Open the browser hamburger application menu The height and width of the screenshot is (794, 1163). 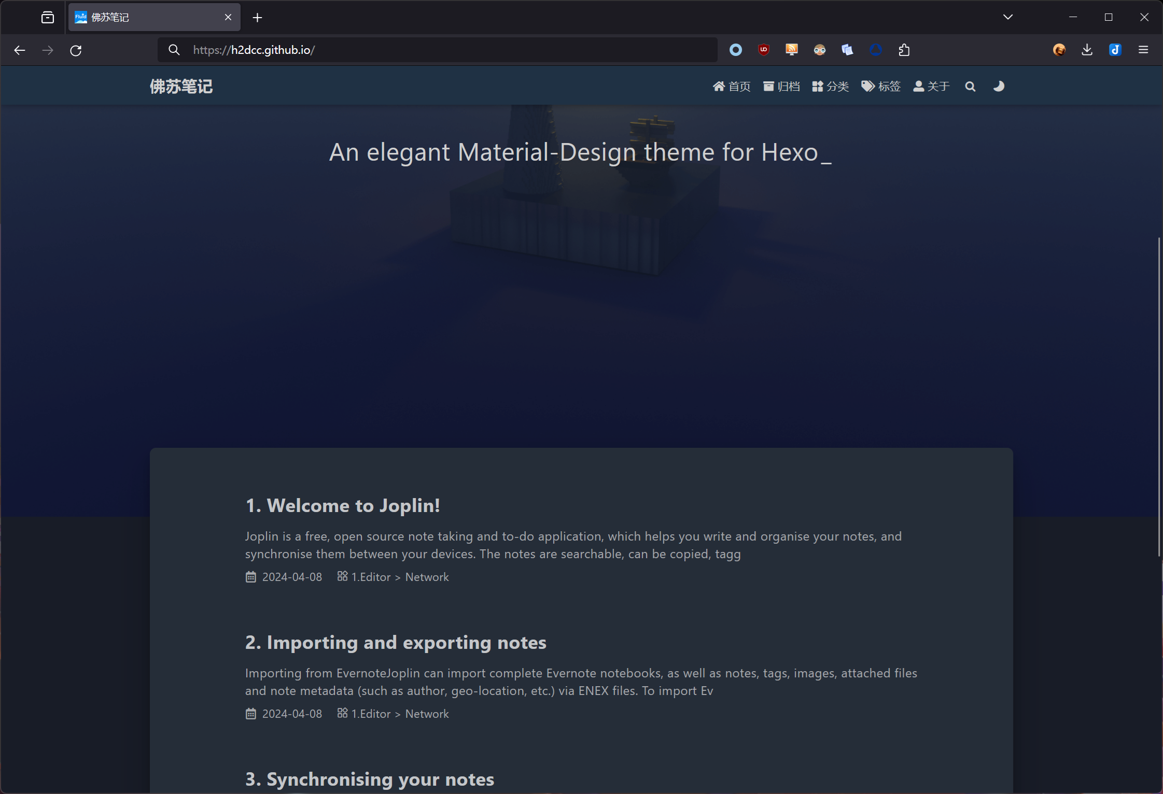tap(1143, 50)
